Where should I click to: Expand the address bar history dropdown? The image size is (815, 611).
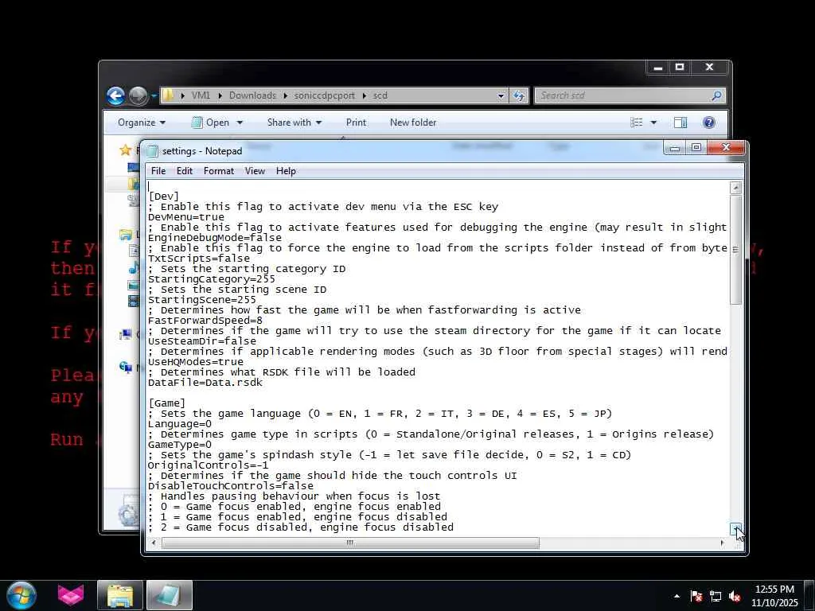(501, 95)
